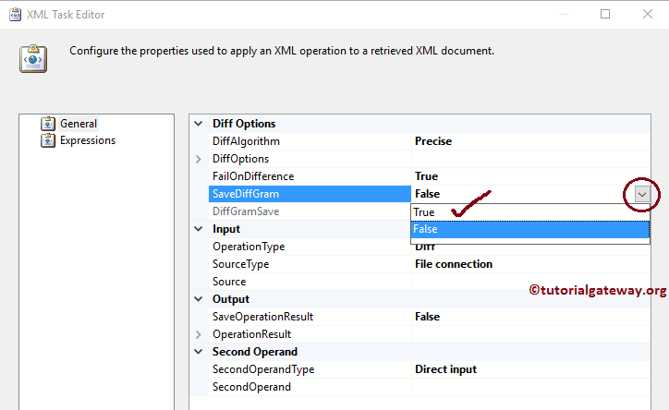Click the Second Operand section header

(255, 352)
